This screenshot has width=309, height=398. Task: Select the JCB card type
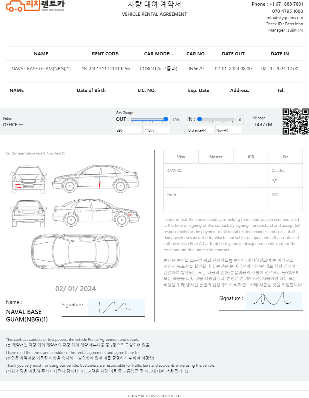250,157
